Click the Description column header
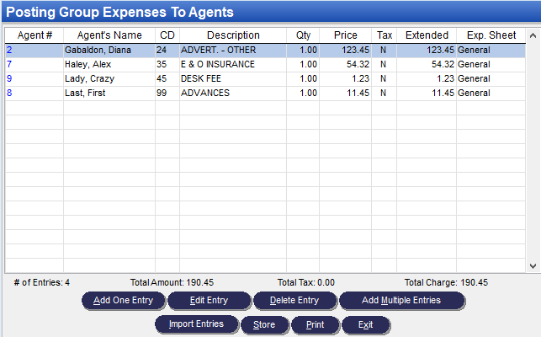 pos(233,35)
